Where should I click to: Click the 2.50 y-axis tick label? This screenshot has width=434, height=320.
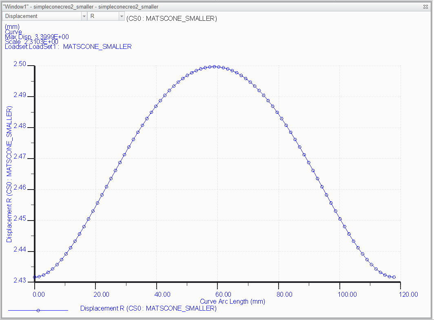pyautogui.click(x=20, y=64)
